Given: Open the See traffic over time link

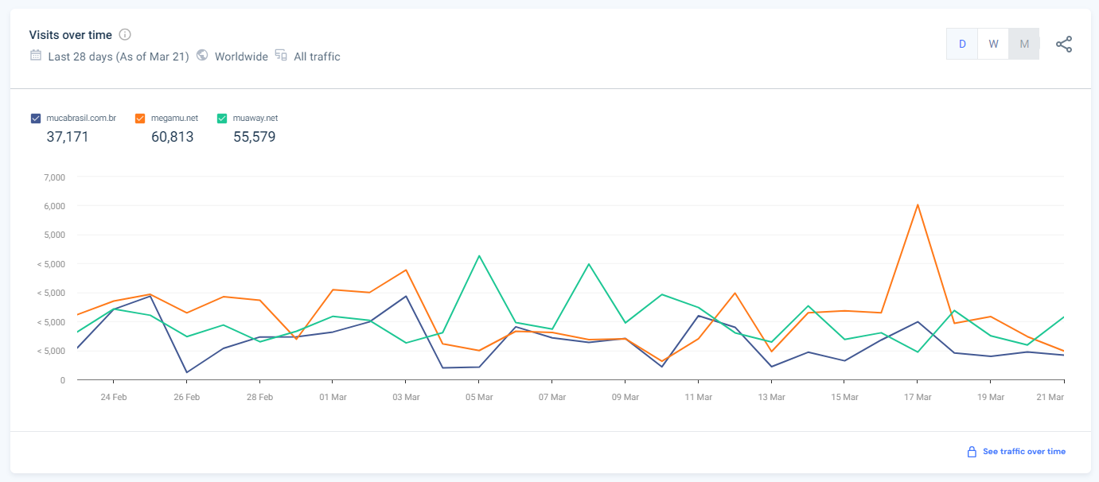Looking at the screenshot, I should pos(1023,452).
